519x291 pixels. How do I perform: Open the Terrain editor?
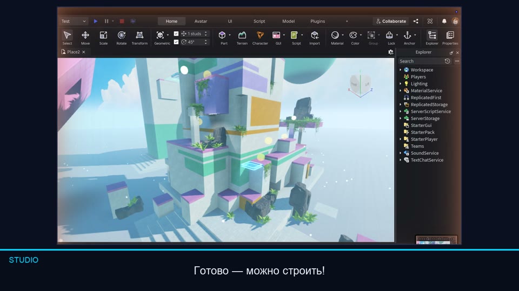[242, 38]
